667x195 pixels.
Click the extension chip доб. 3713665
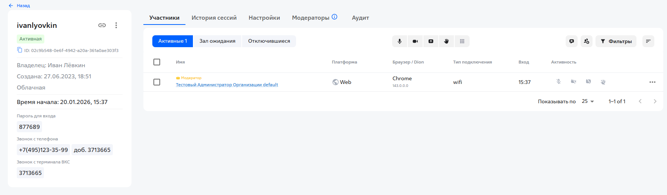point(92,150)
